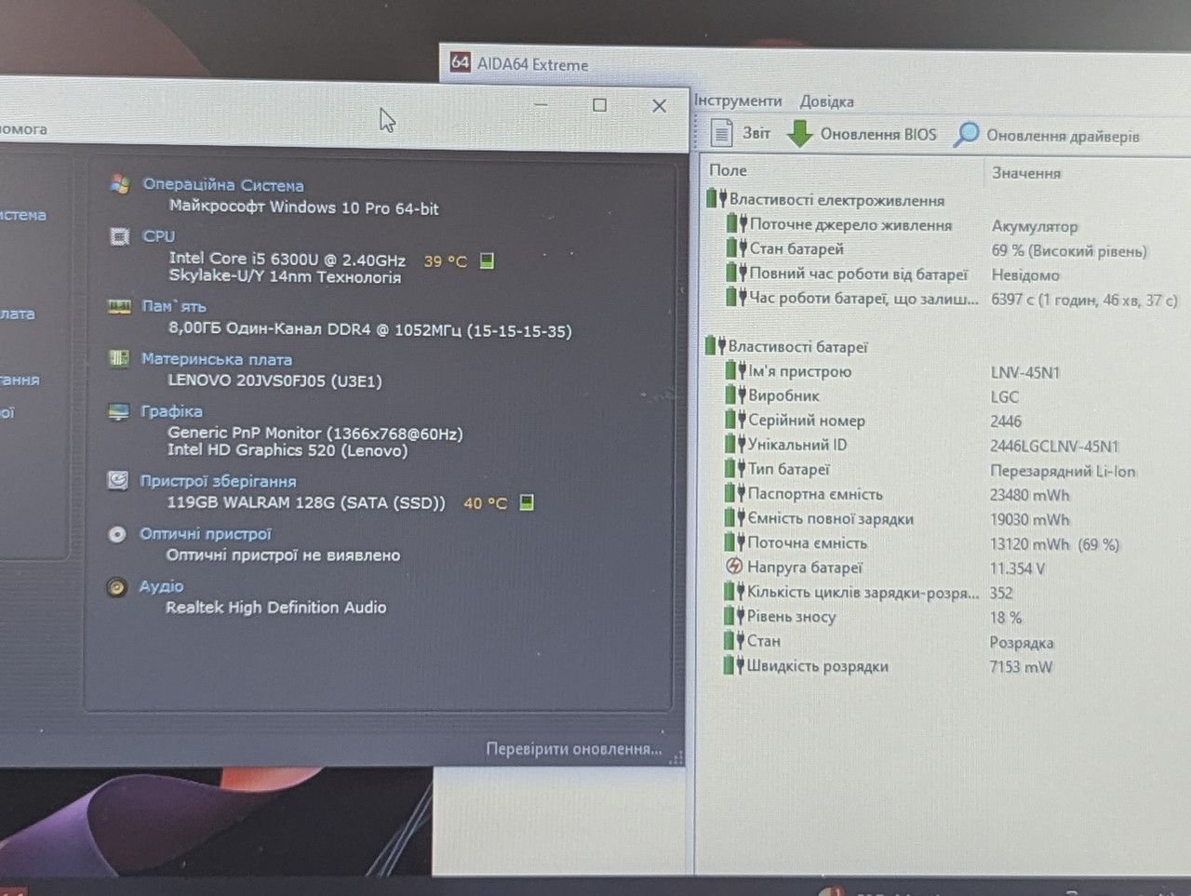Select the board icon beside Материнська плата
The height and width of the screenshot is (896, 1191).
pos(118,358)
